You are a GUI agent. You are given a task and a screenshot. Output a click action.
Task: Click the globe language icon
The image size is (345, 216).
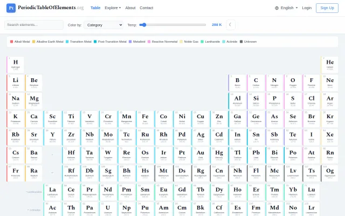point(277,8)
